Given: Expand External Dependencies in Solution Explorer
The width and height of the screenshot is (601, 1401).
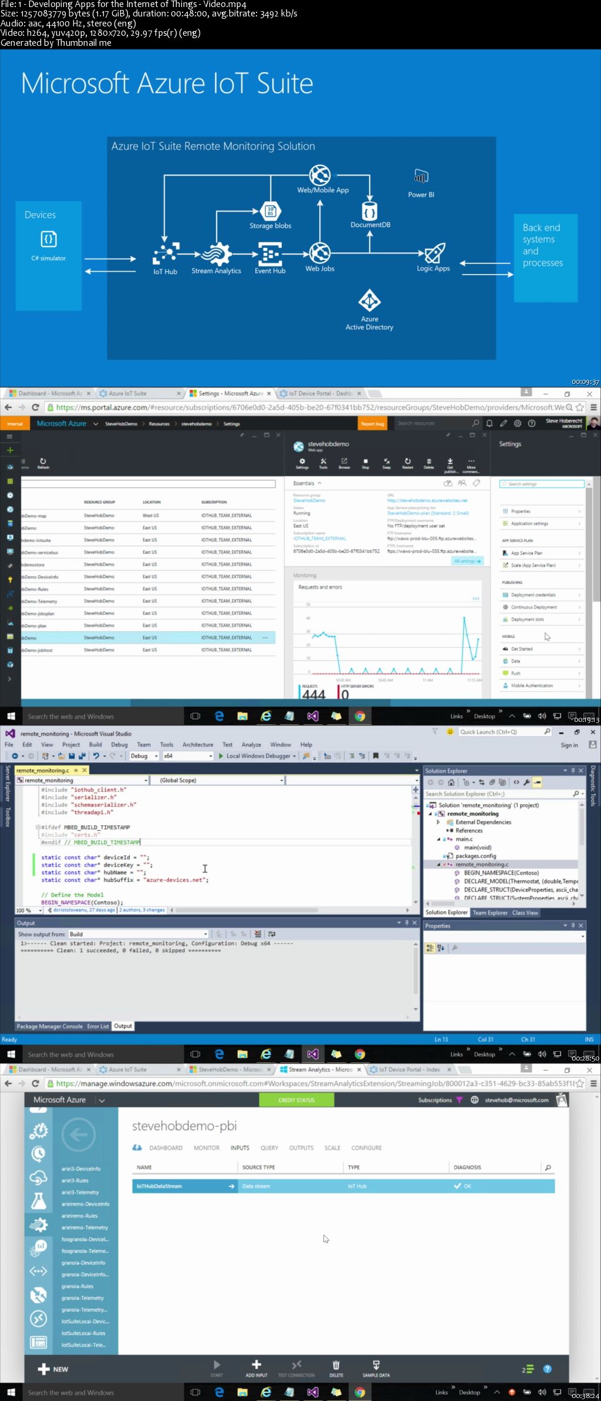Looking at the screenshot, I should point(438,822).
